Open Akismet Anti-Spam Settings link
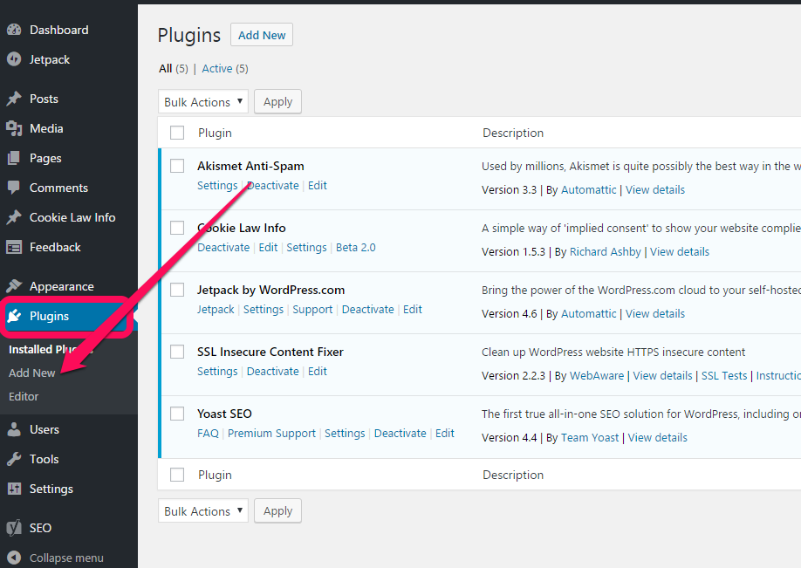 tap(217, 186)
